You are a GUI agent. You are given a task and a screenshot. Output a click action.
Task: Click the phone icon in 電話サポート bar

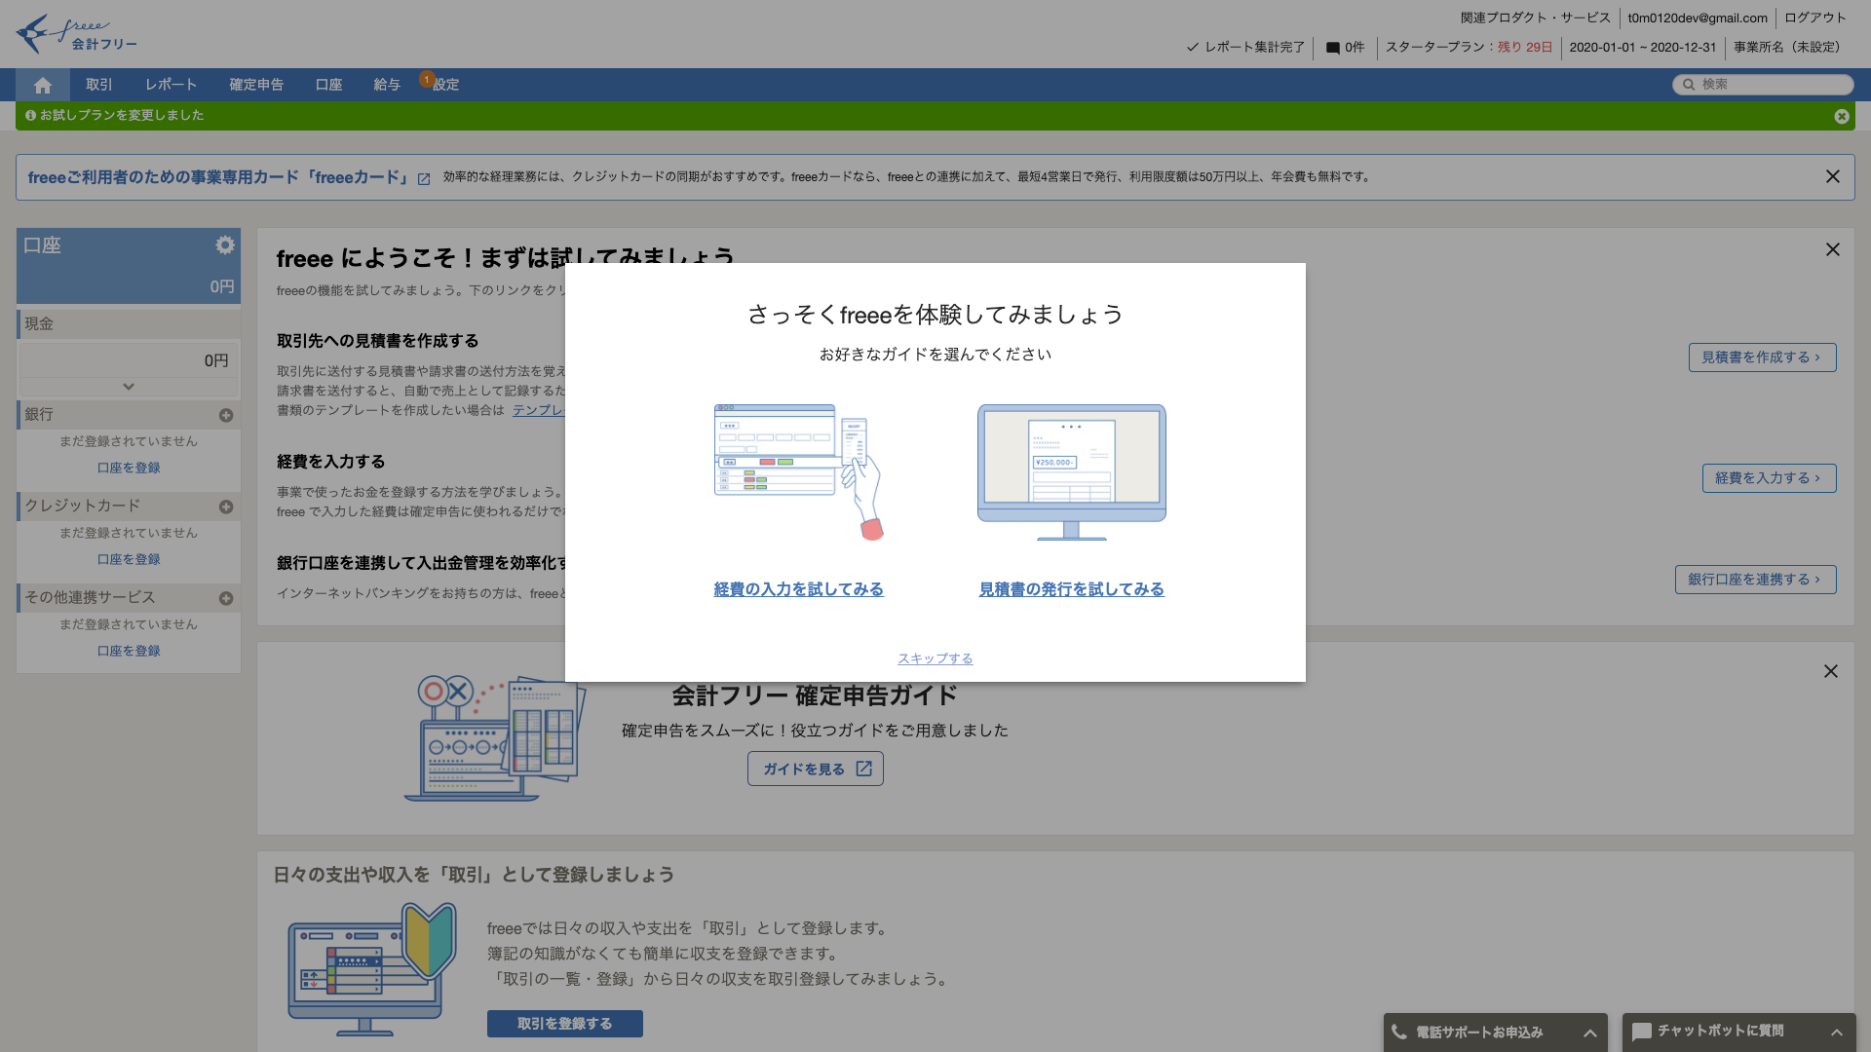tap(1399, 1032)
